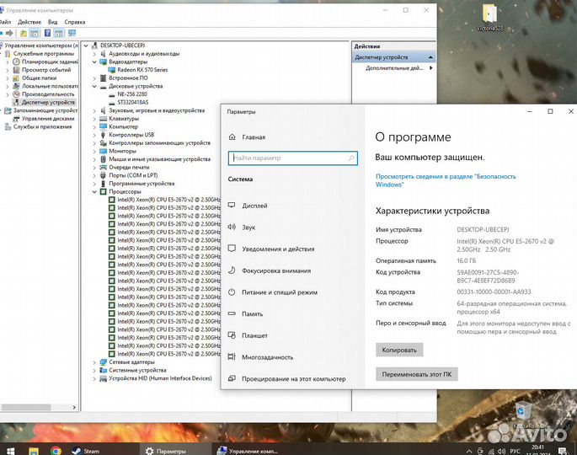This screenshot has height=455, width=577.
Task: Expand the Мониторы category
Action: [94, 151]
